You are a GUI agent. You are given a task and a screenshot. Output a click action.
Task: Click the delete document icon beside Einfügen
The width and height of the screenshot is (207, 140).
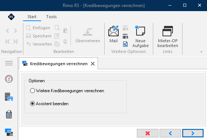pos(57,28)
